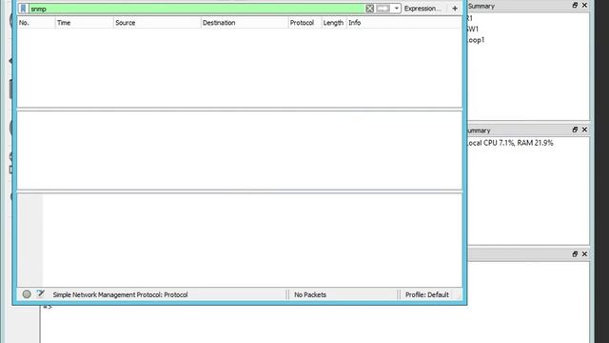Close the bottom panel
Screen dimensions: 609x343
tap(584, 254)
